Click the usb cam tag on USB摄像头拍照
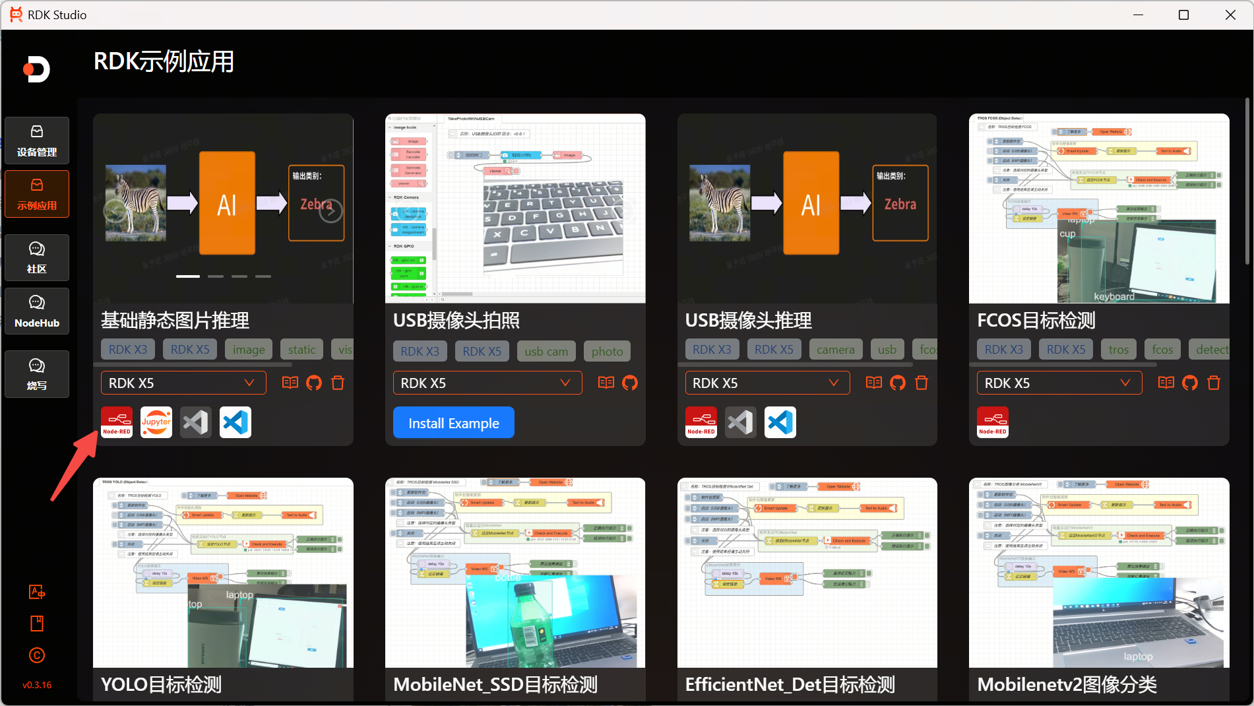This screenshot has width=1254, height=706. click(x=546, y=351)
